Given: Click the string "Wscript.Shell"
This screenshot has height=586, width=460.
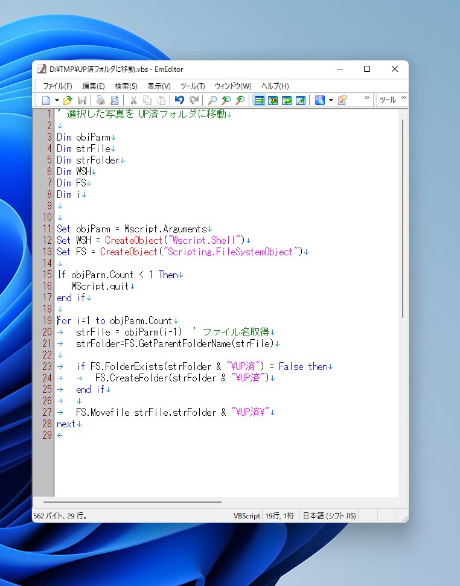Looking at the screenshot, I should [x=203, y=240].
